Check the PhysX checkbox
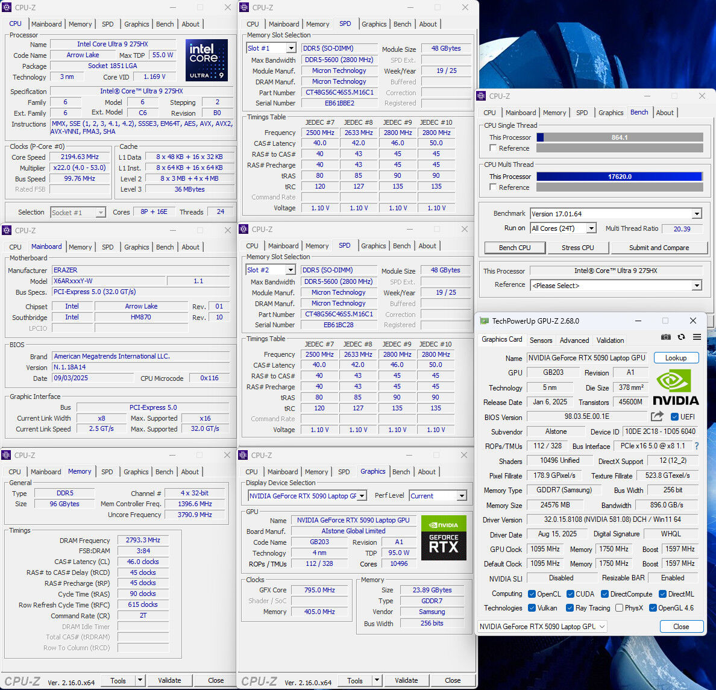The height and width of the screenshot is (690, 716). click(619, 608)
